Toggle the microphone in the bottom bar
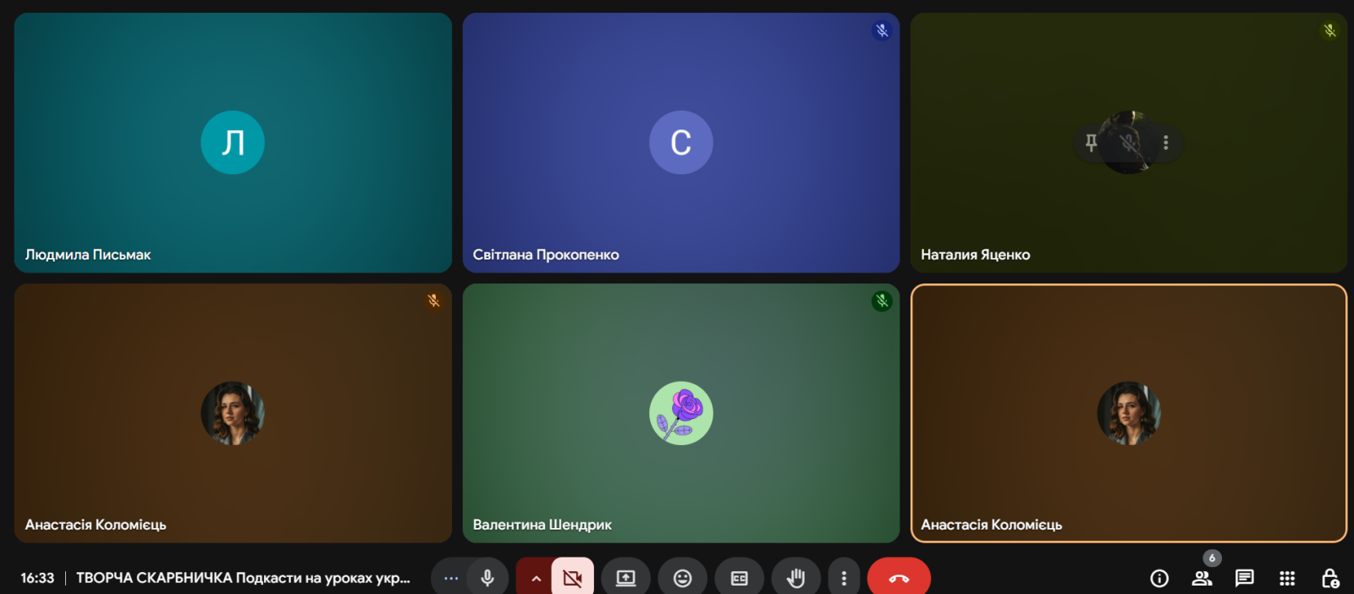 (x=487, y=578)
